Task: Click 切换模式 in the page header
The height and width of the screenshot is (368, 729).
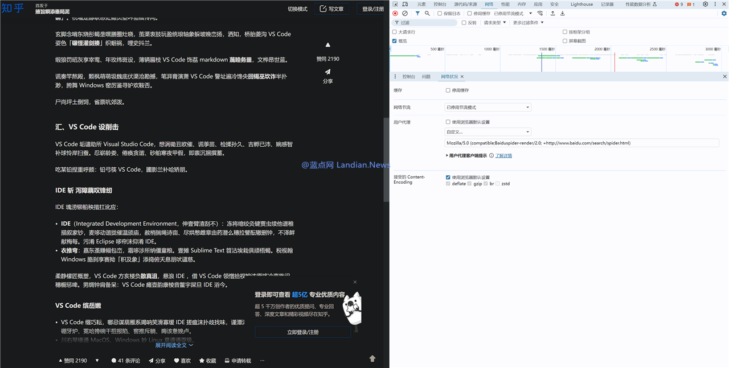Action: click(x=297, y=9)
